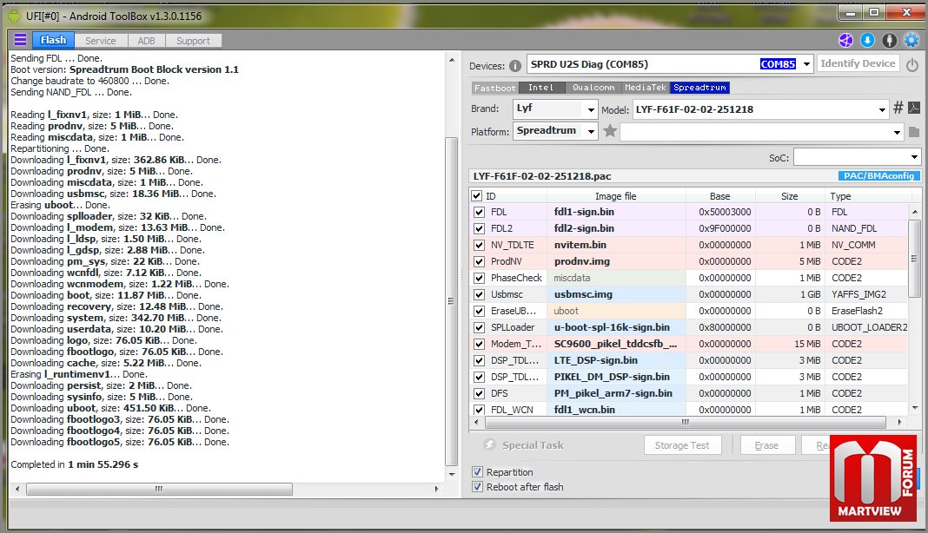Click the black device/mouse icon in toolbar

coord(890,40)
